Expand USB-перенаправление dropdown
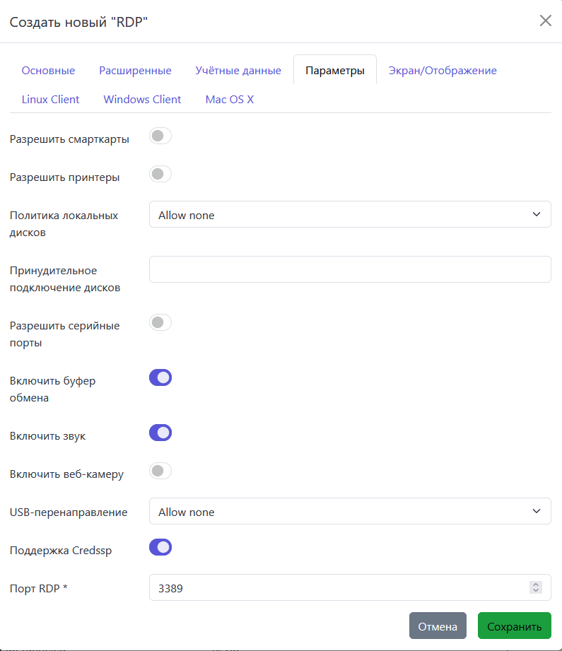 tap(350, 512)
